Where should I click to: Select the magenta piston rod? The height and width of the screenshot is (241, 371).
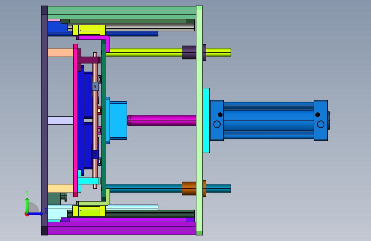(x=162, y=120)
